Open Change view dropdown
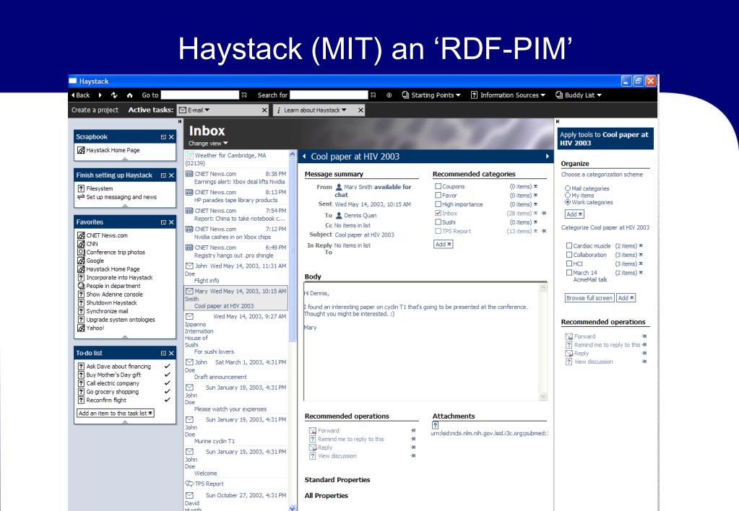This screenshot has width=739, height=511. 208,144
